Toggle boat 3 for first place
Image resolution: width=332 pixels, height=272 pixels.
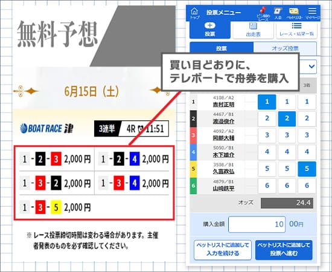267,135
